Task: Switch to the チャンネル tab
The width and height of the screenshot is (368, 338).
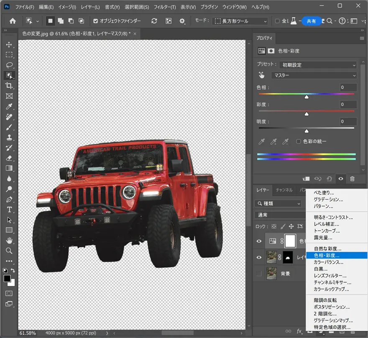Action: pos(284,190)
